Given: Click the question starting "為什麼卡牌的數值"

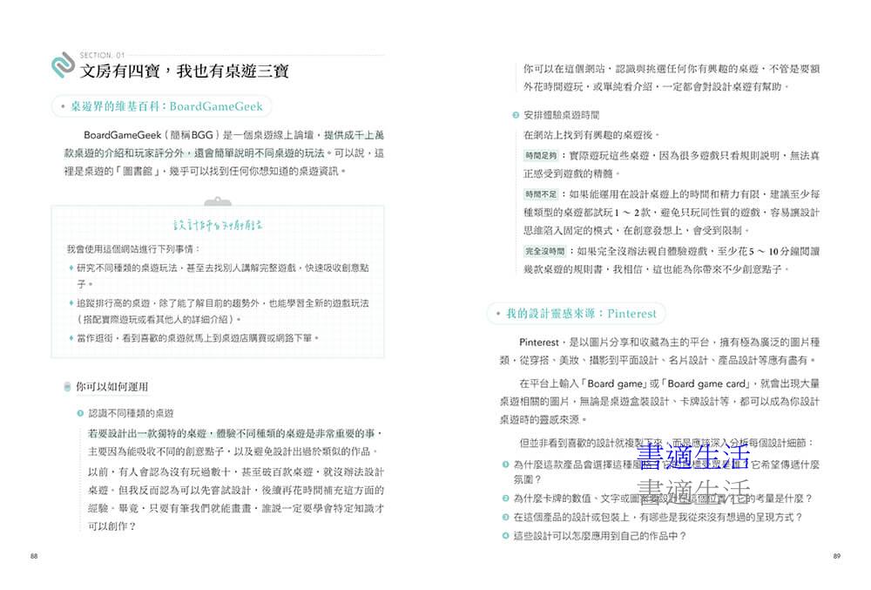Looking at the screenshot, I should 663,498.
